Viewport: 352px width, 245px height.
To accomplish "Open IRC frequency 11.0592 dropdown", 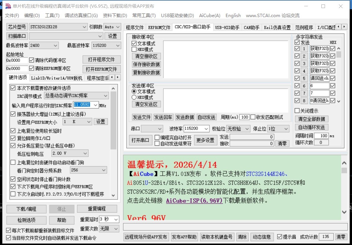I will 96,105.
